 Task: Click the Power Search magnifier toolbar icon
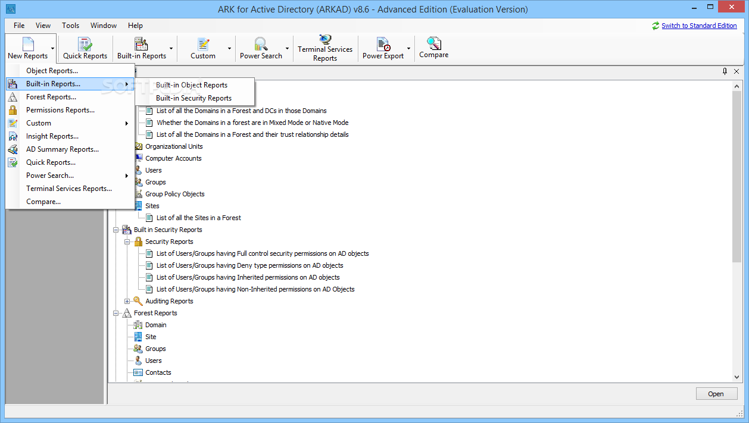pyautogui.click(x=261, y=44)
